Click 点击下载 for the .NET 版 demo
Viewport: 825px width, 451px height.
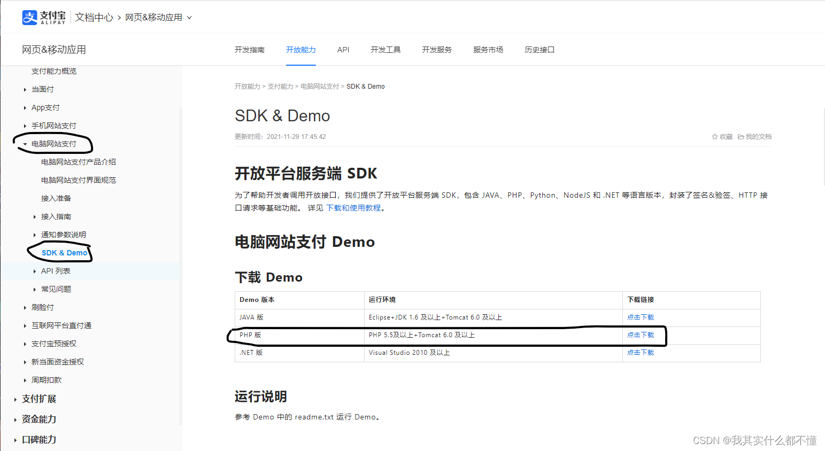[641, 353]
